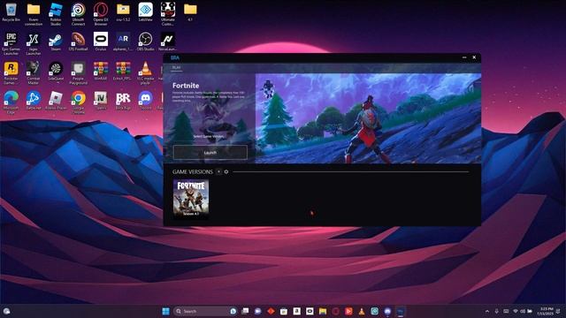The height and width of the screenshot is (318, 566).
Task: Open VLC from the taskbar
Action: (x=362, y=311)
